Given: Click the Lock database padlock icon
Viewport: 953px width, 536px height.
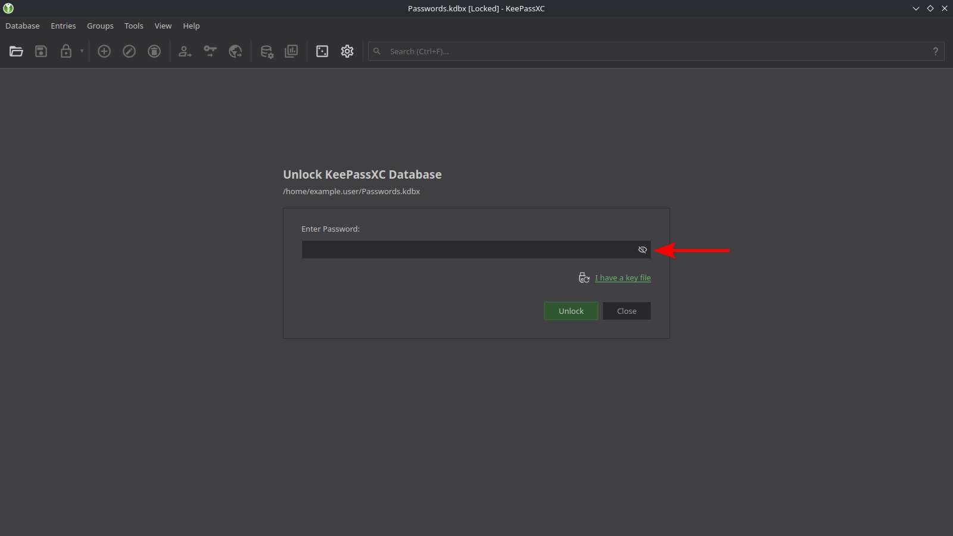Looking at the screenshot, I should [x=66, y=51].
